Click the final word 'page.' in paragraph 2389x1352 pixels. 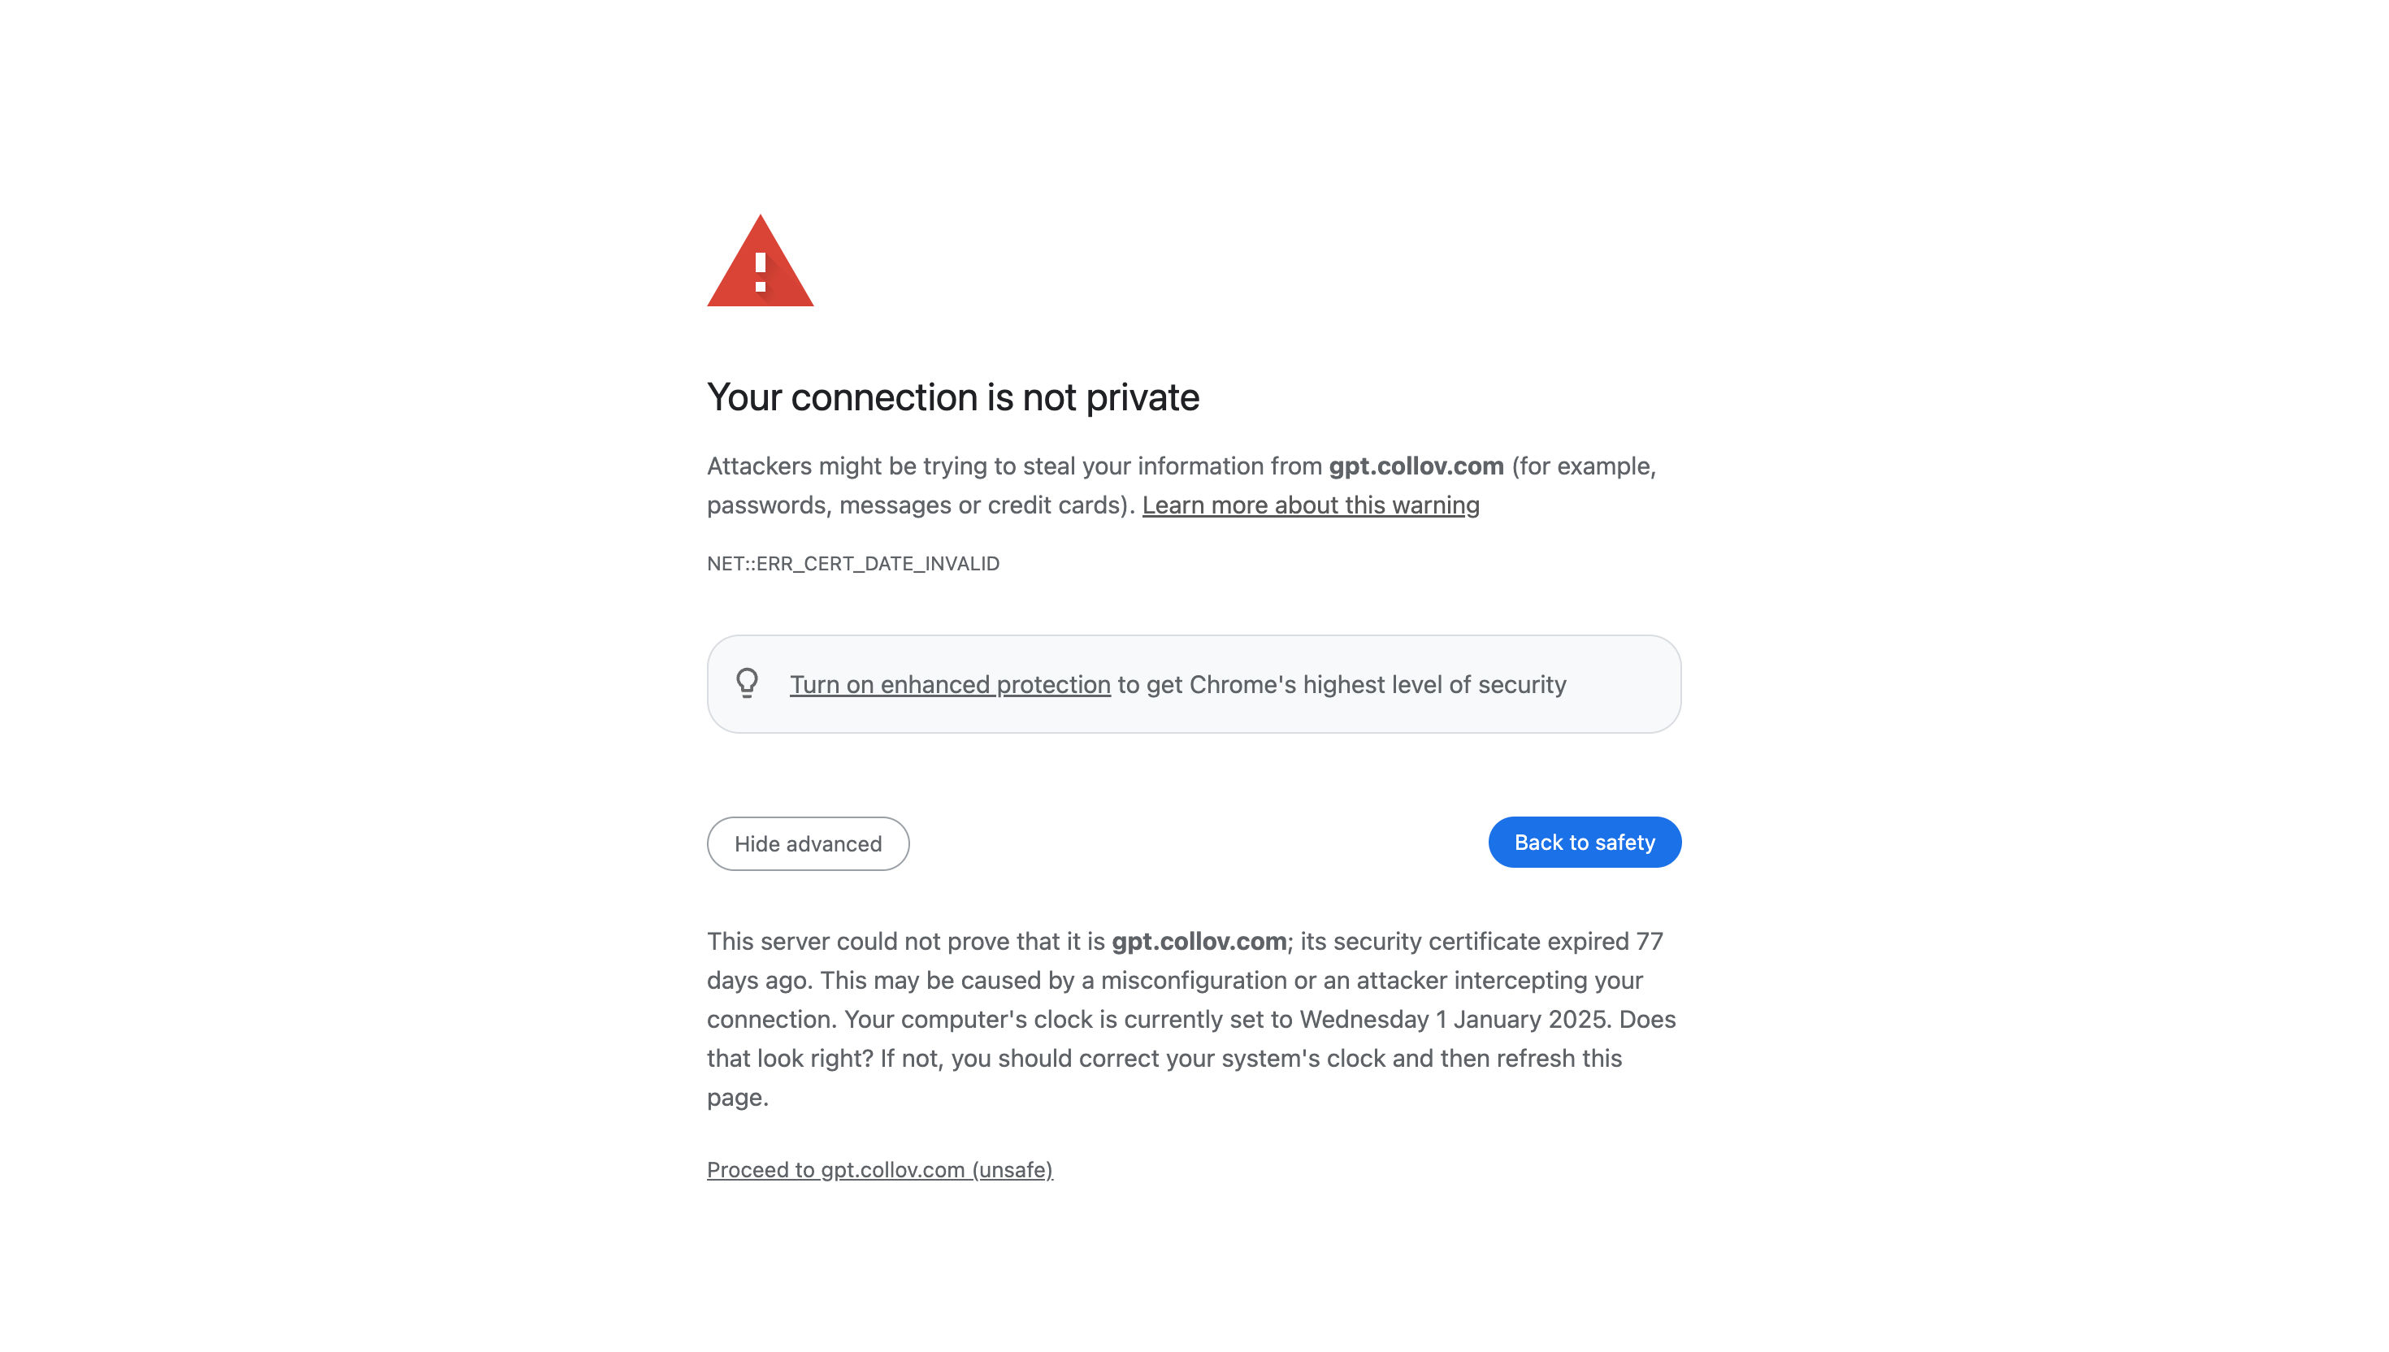[x=737, y=1098]
